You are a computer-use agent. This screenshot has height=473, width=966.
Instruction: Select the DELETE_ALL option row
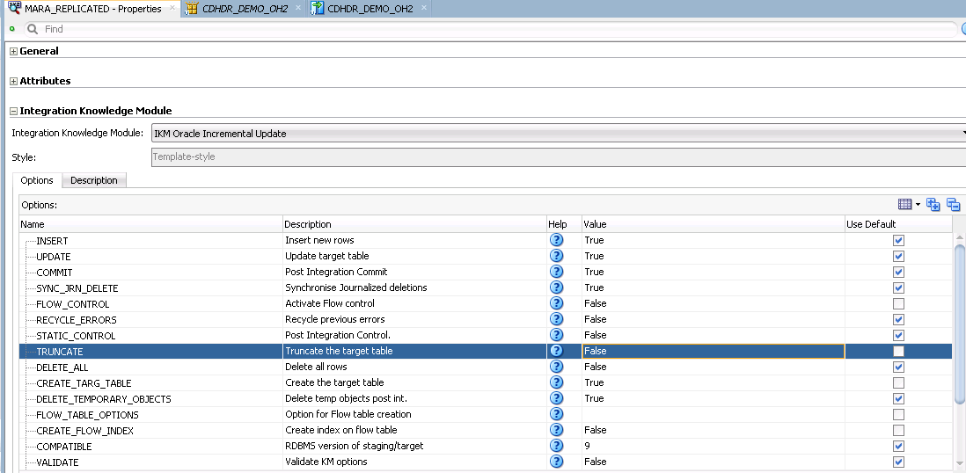tap(486, 367)
